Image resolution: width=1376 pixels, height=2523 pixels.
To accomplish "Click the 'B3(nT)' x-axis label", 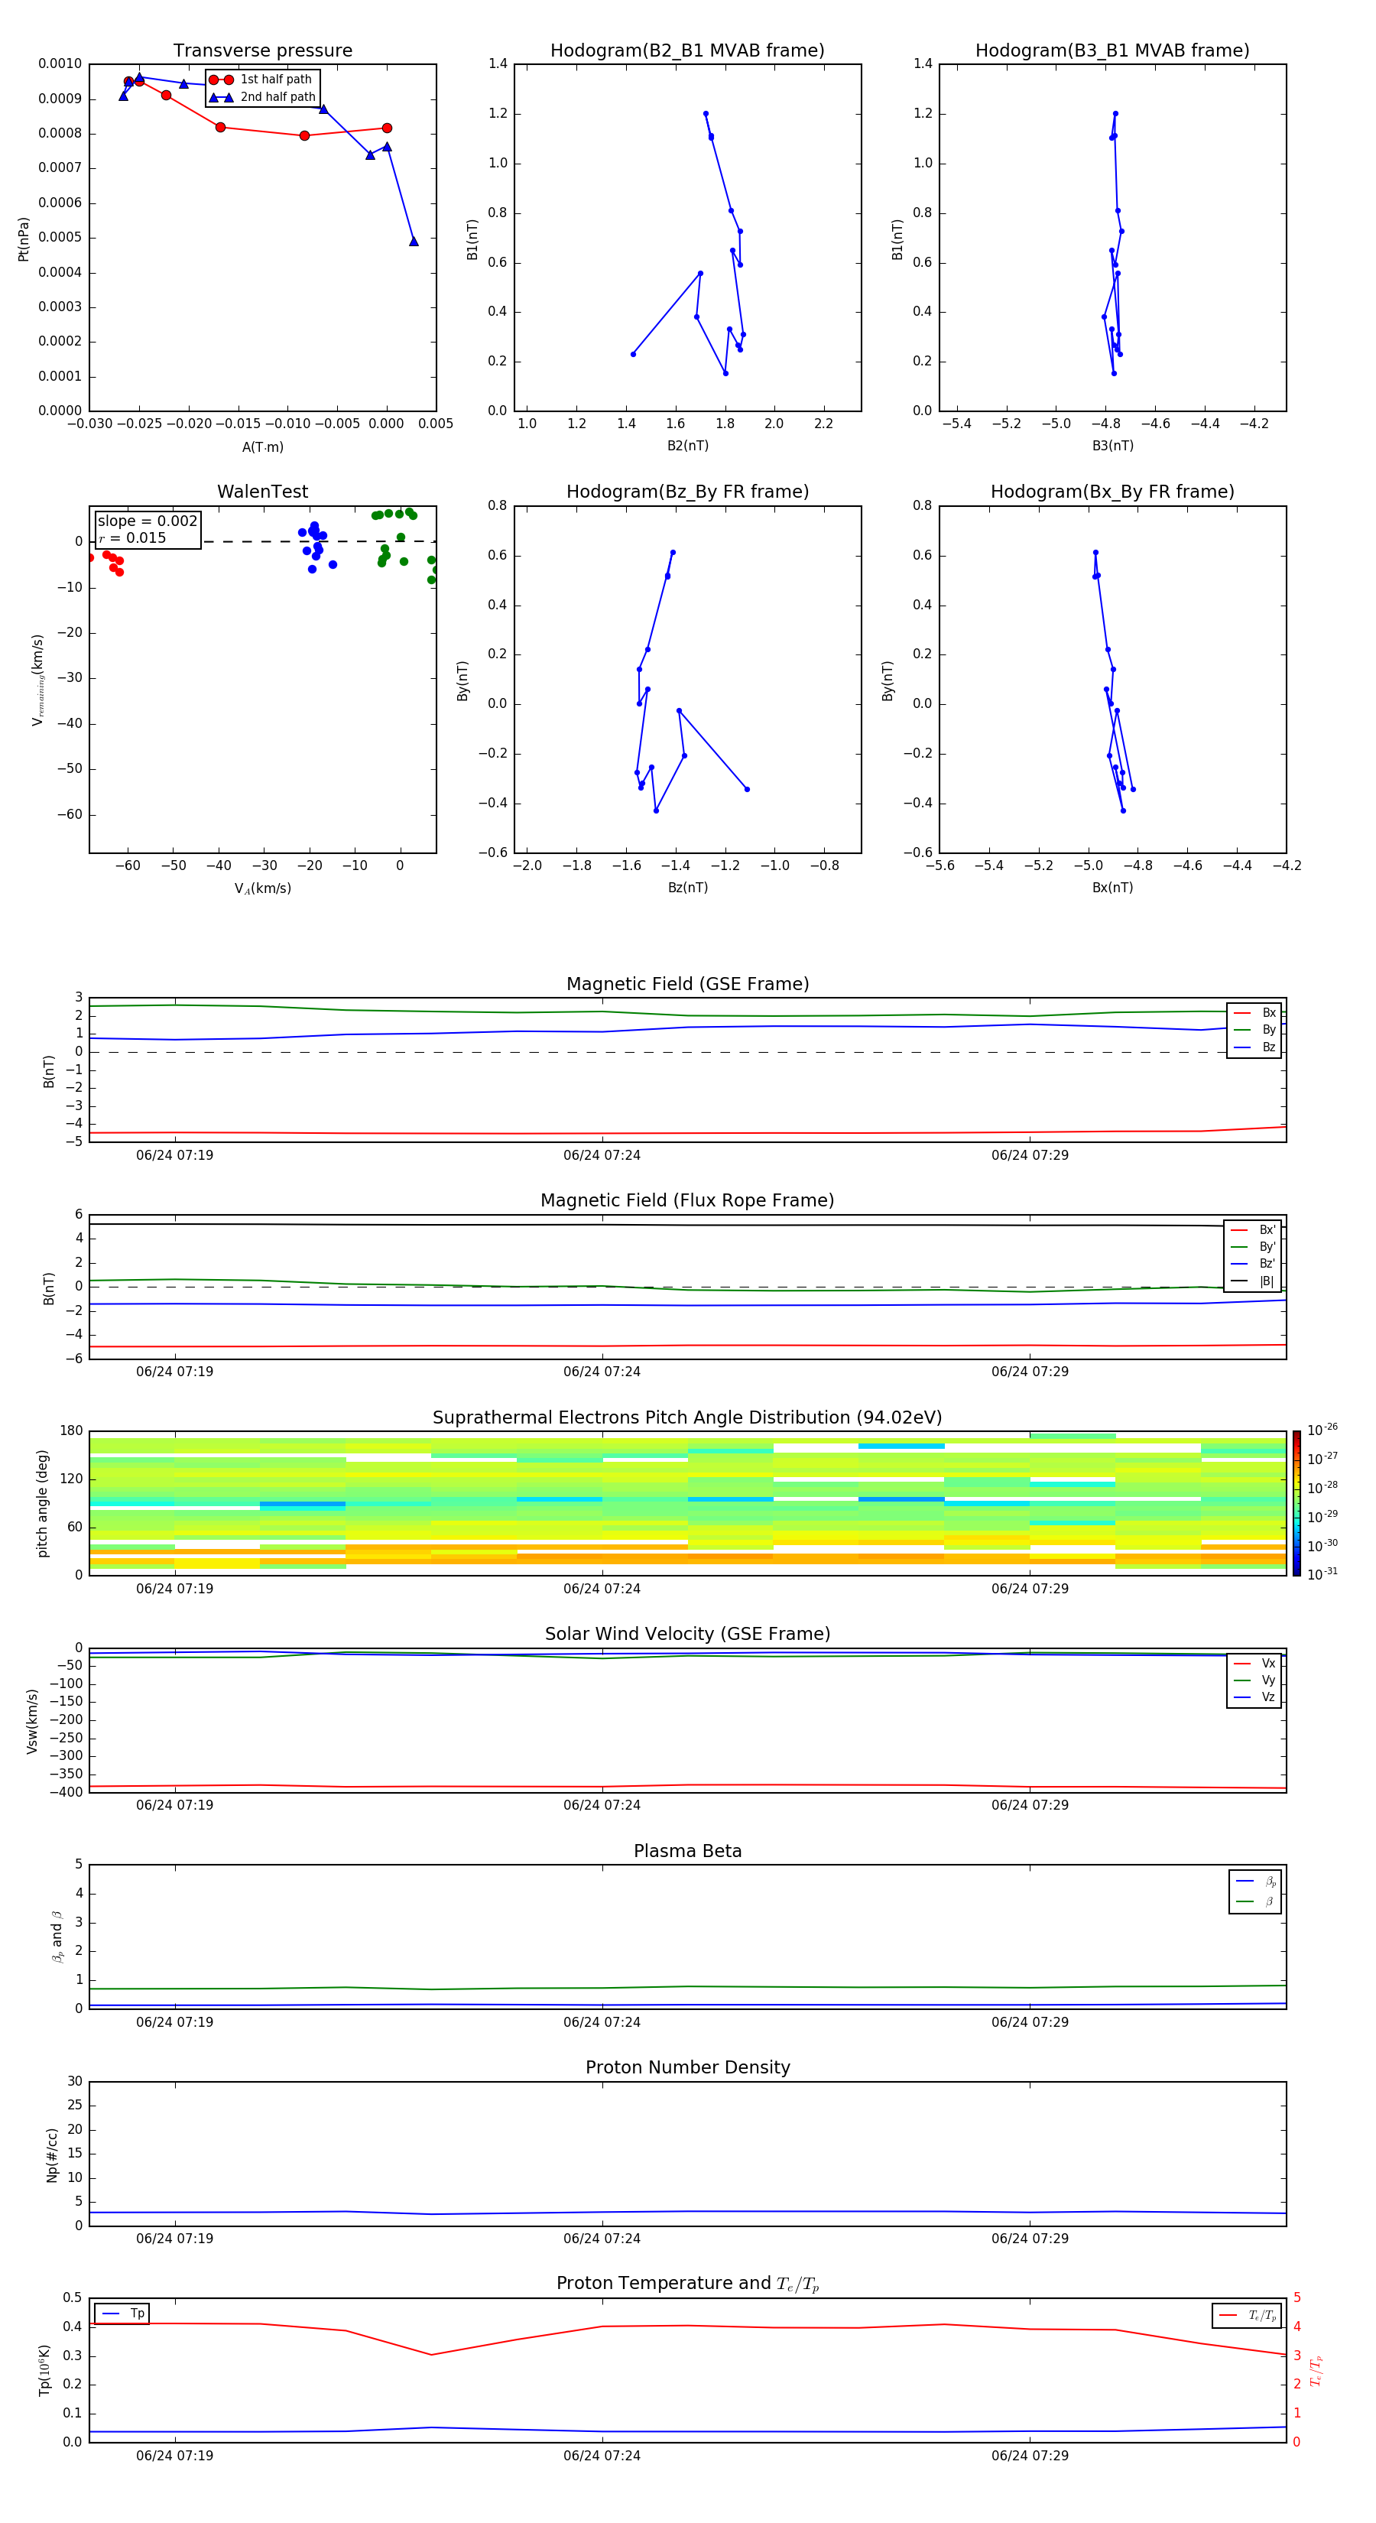I will tap(1112, 446).
